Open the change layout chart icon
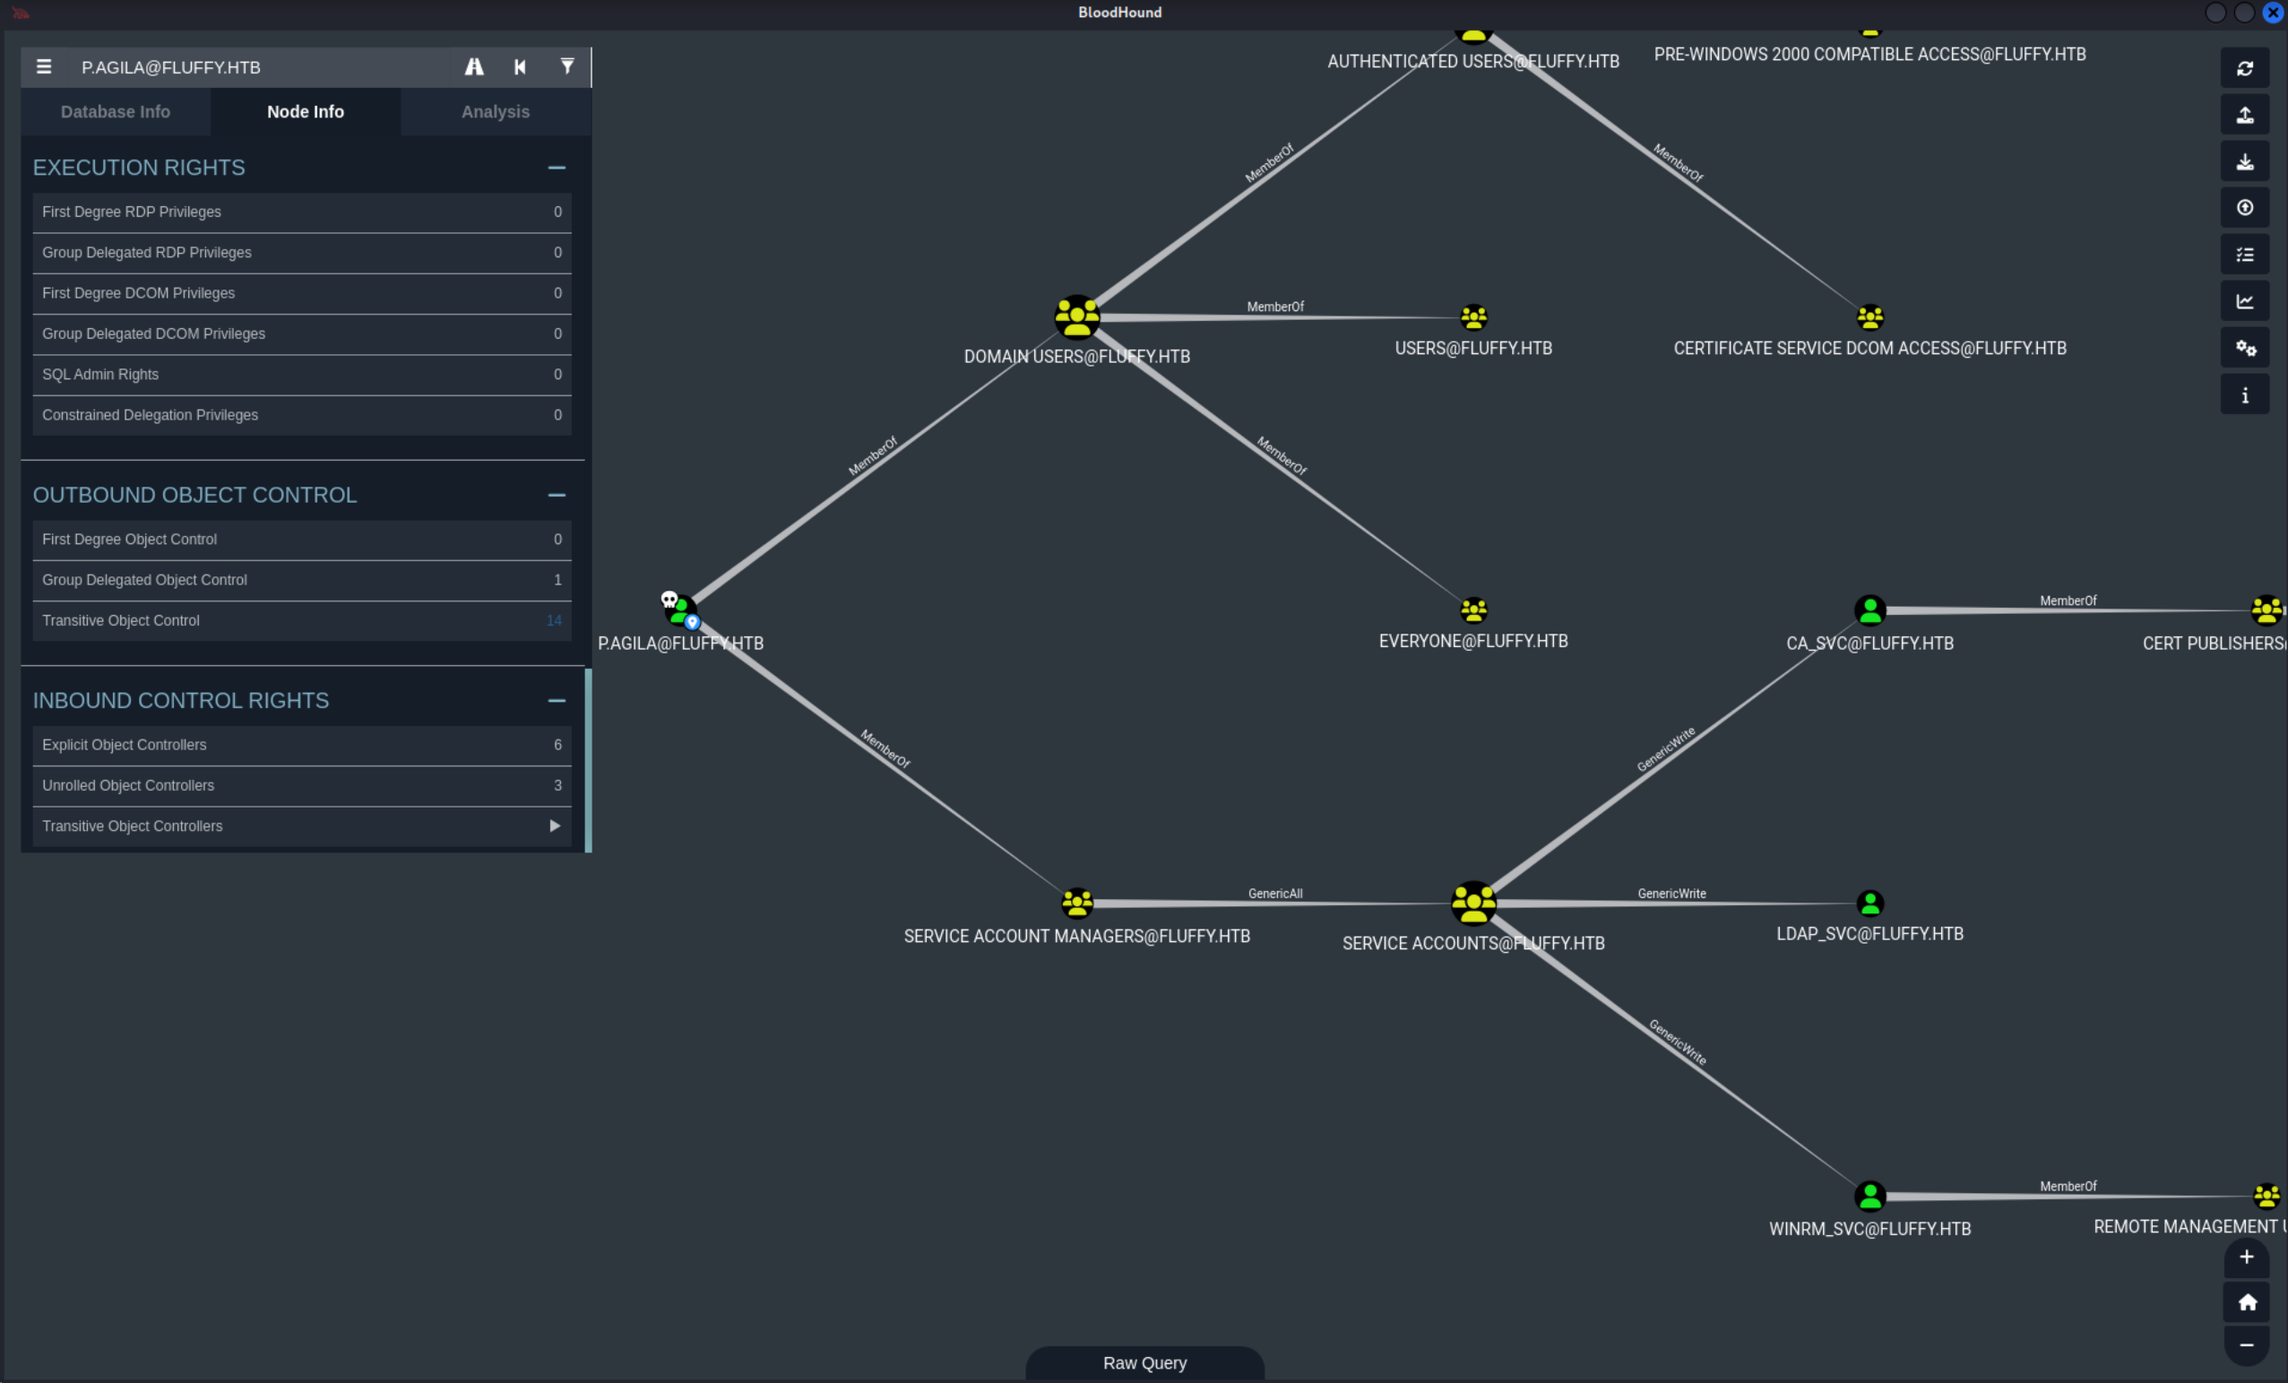 point(2244,301)
